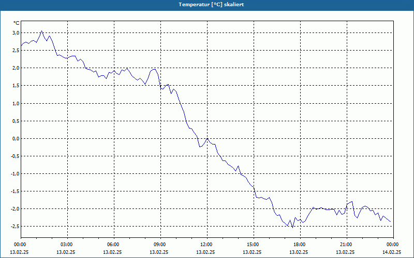Click the curve where it touches 0,0 at 12:00
This screenshot has height=258, width=414.
click(208, 138)
